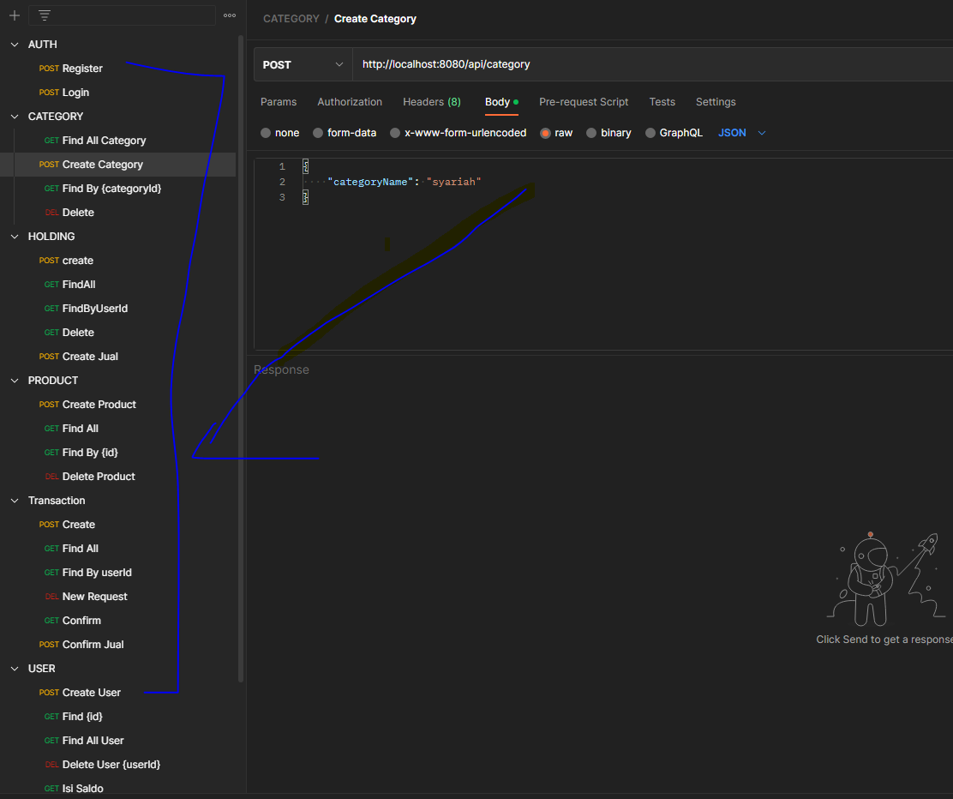Select the binary radio button
Viewport: 953px width, 799px height.
[591, 133]
